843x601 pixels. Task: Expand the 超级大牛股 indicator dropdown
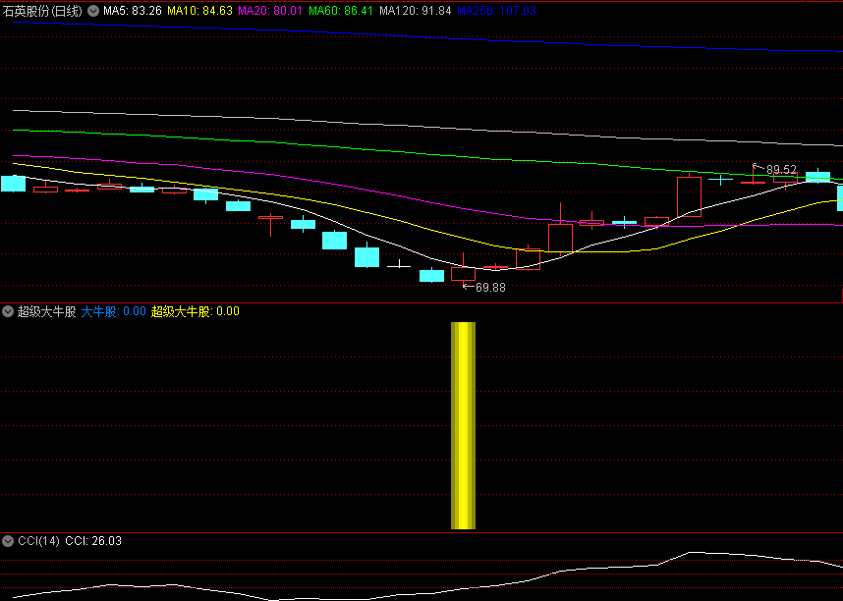pos(8,311)
